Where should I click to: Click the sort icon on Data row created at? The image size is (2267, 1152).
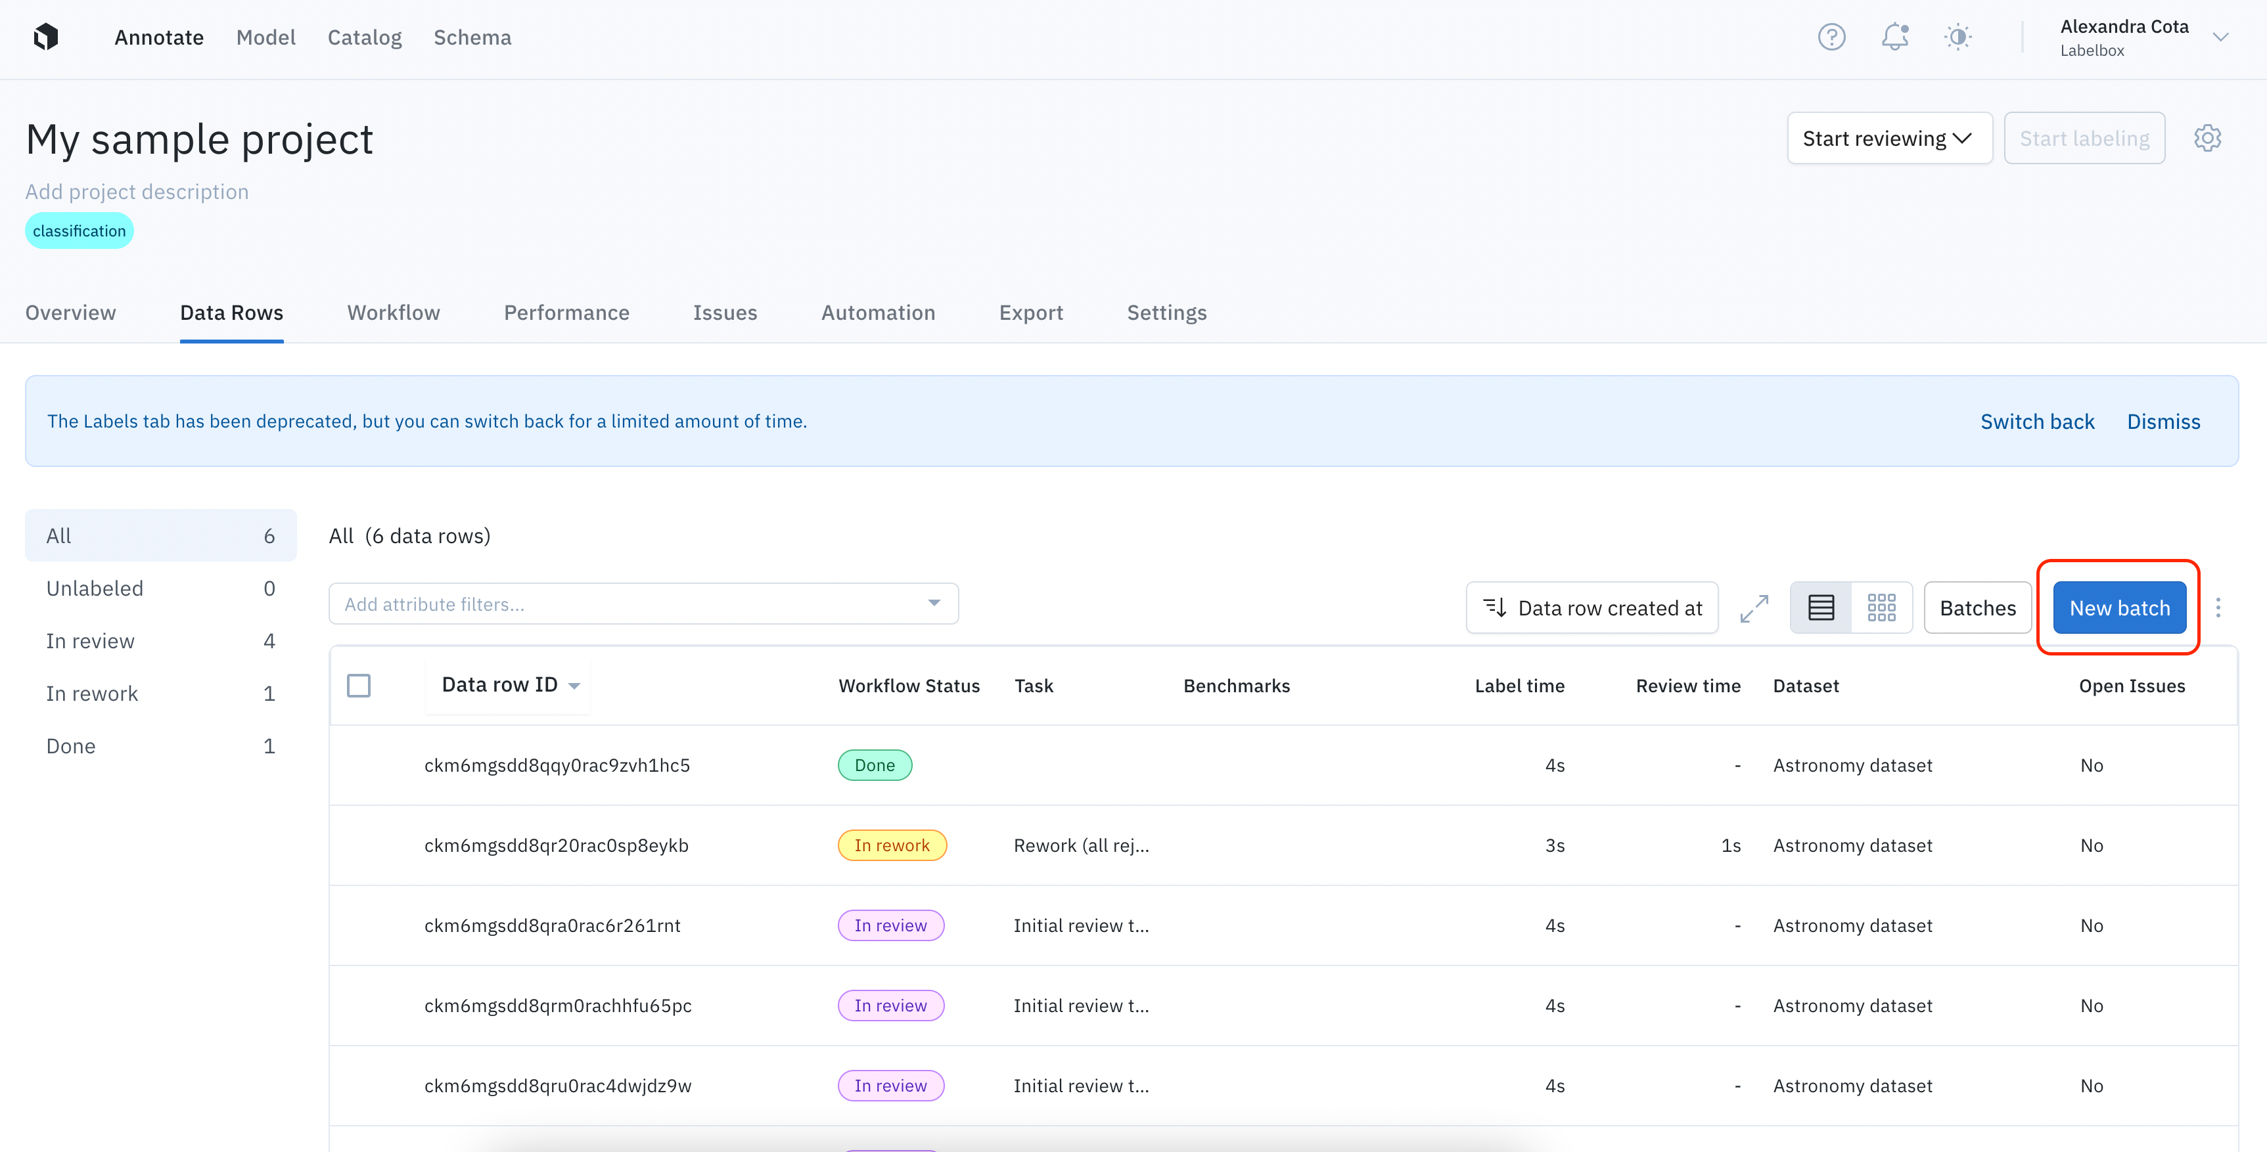pyautogui.click(x=1494, y=608)
